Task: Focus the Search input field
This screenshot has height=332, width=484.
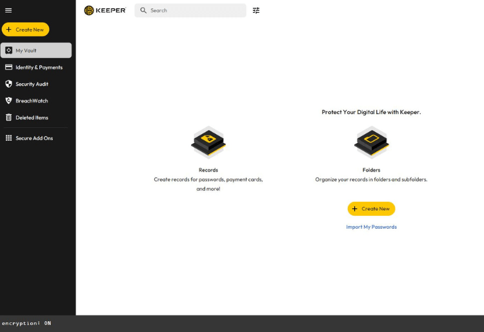Action: [x=194, y=10]
